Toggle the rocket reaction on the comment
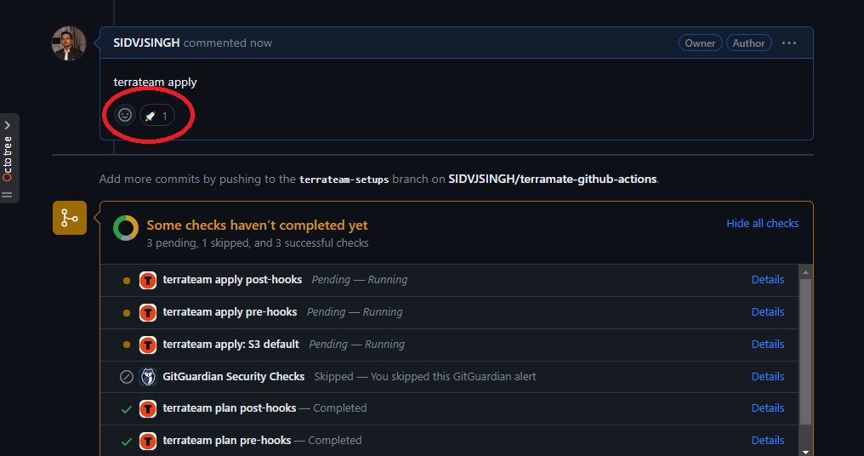The image size is (864, 456). click(x=157, y=116)
